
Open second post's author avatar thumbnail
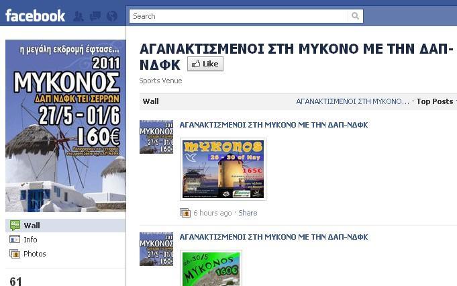coord(156,249)
